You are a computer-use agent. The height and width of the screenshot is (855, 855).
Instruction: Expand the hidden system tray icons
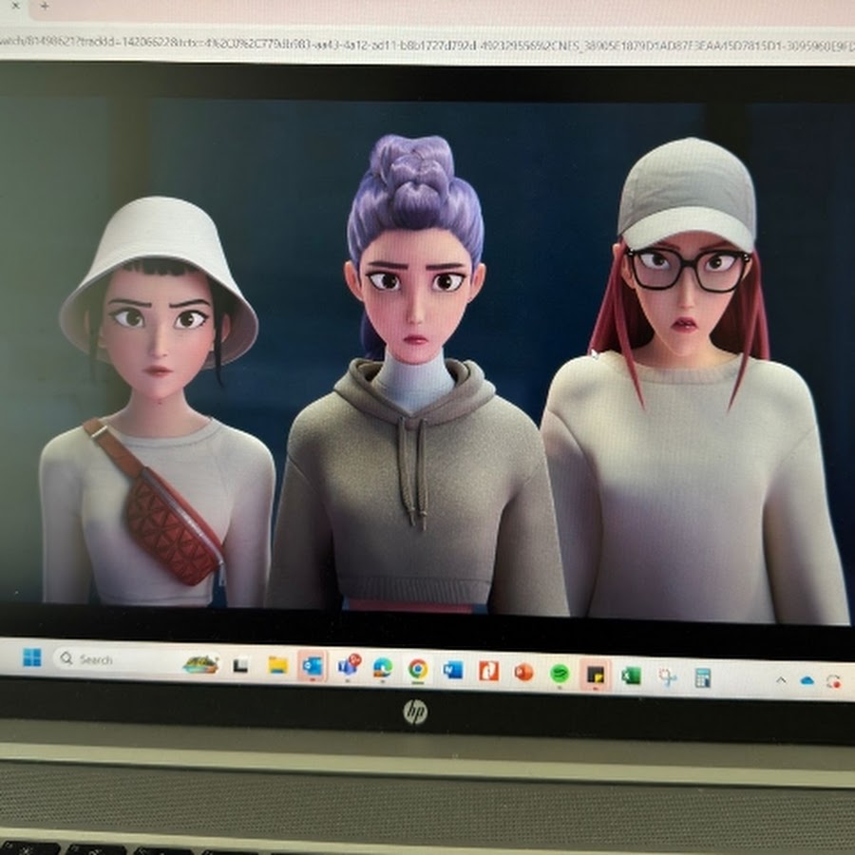781,680
